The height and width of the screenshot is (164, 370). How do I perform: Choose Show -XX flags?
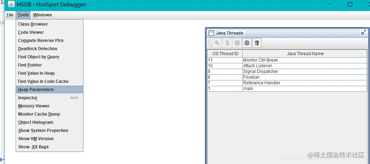point(50,147)
